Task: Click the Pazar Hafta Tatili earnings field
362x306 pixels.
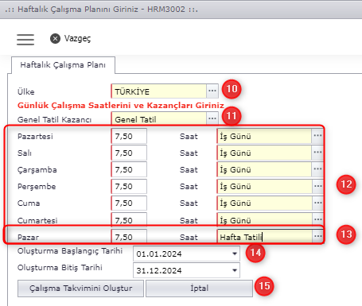Action: click(264, 236)
